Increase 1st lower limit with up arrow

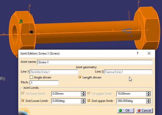(83, 93)
